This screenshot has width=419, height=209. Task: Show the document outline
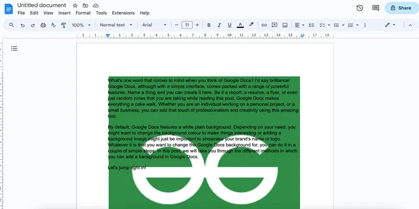pos(14,49)
